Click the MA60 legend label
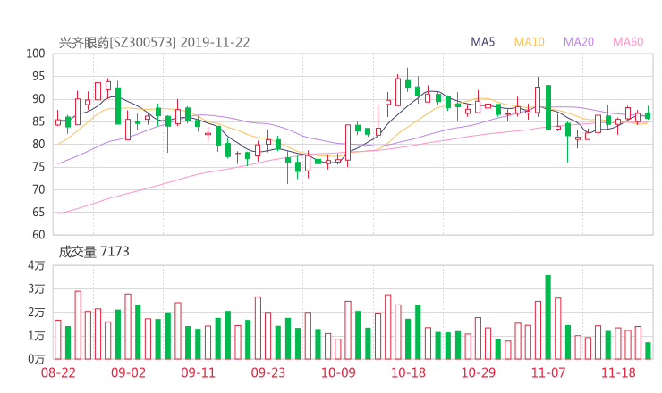The height and width of the screenshot is (393, 662). click(x=629, y=41)
